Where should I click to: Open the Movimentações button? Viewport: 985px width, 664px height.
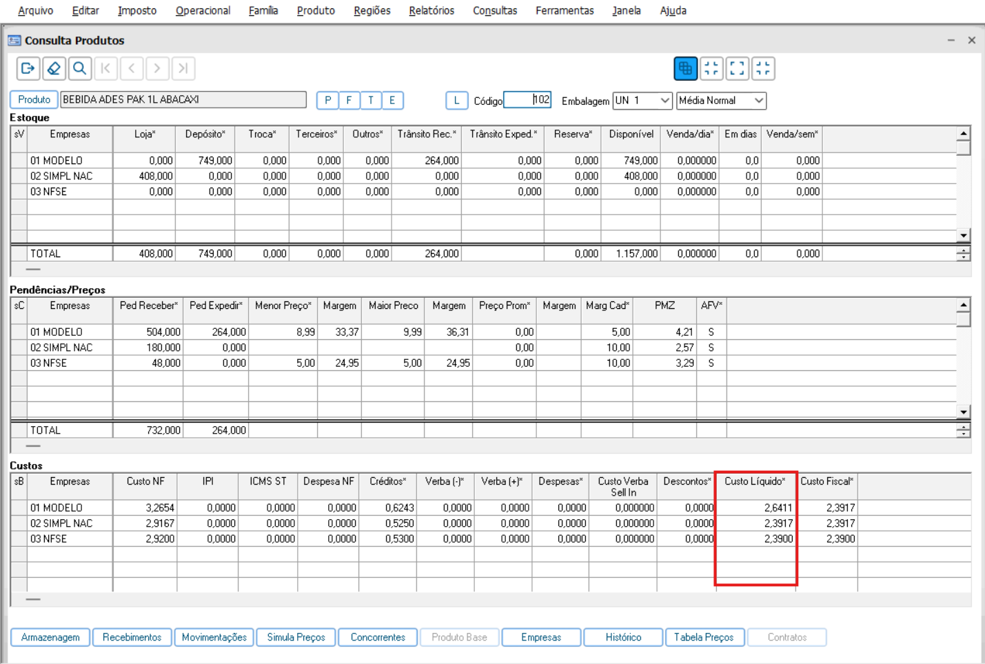(x=214, y=637)
